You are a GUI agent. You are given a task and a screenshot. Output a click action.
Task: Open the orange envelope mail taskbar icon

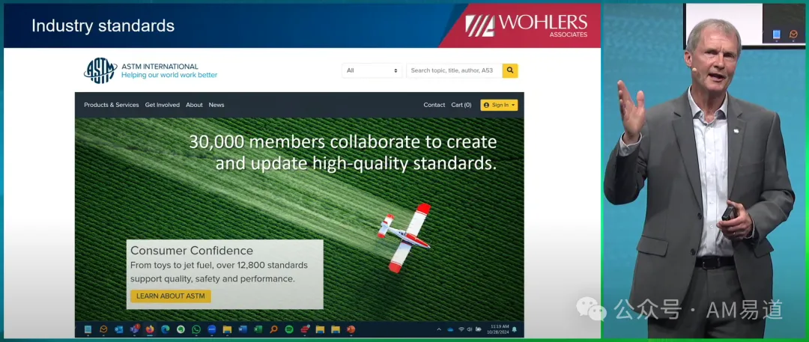(x=103, y=329)
